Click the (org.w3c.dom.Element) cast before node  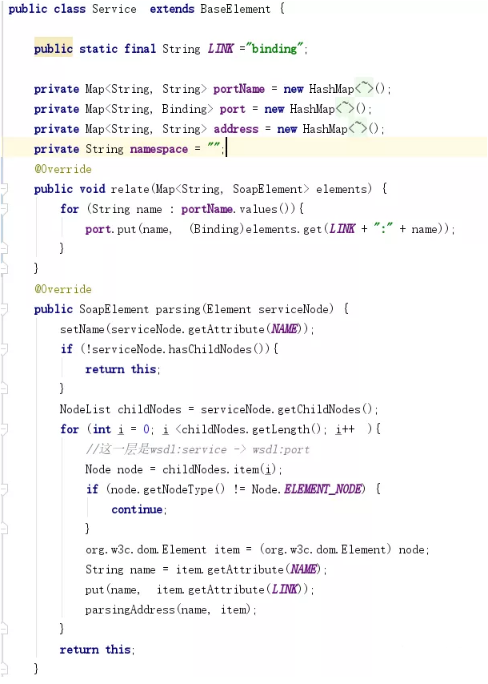tap(326, 549)
